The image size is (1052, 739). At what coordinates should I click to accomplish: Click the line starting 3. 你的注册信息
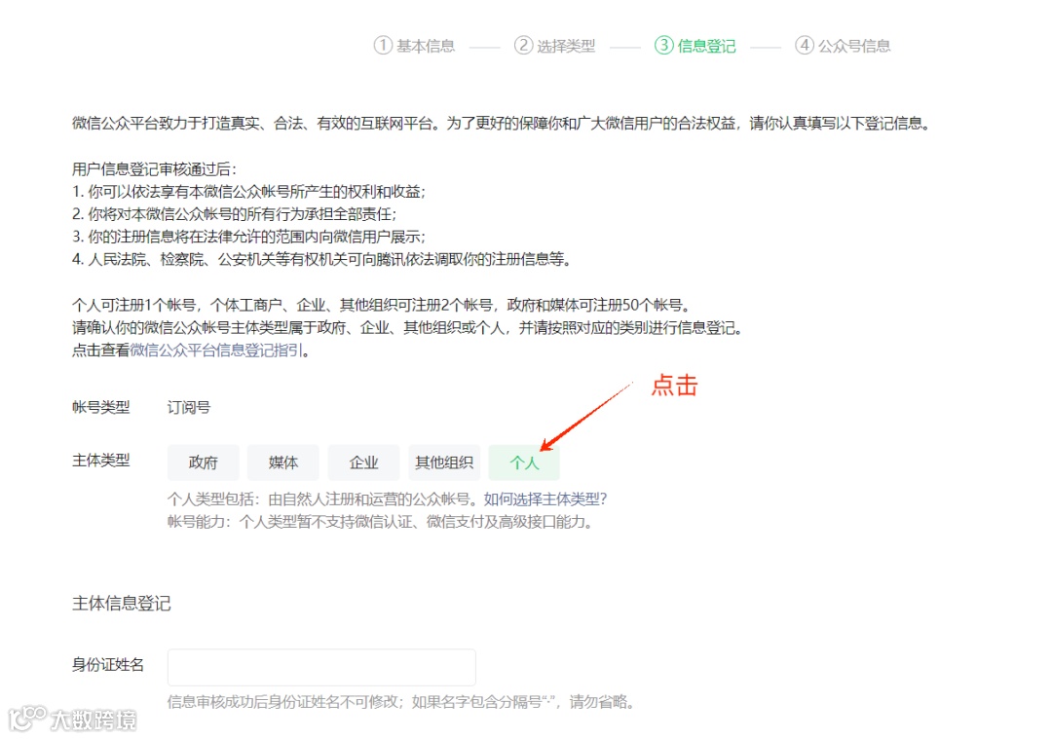click(x=249, y=237)
